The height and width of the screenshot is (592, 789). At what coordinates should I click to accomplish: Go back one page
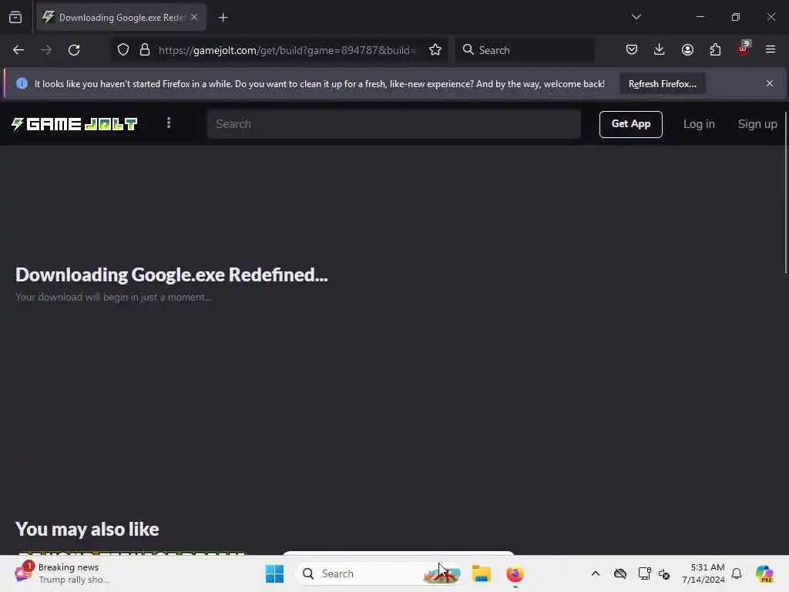click(18, 50)
